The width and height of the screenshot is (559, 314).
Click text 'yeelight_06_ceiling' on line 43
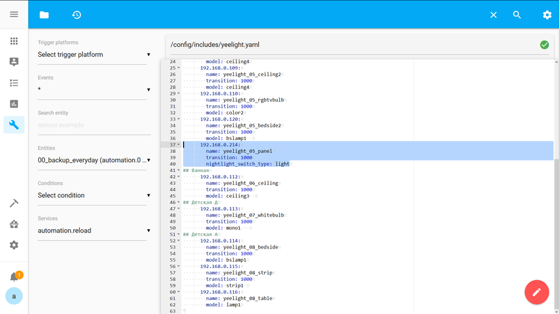pyautogui.click(x=250, y=183)
